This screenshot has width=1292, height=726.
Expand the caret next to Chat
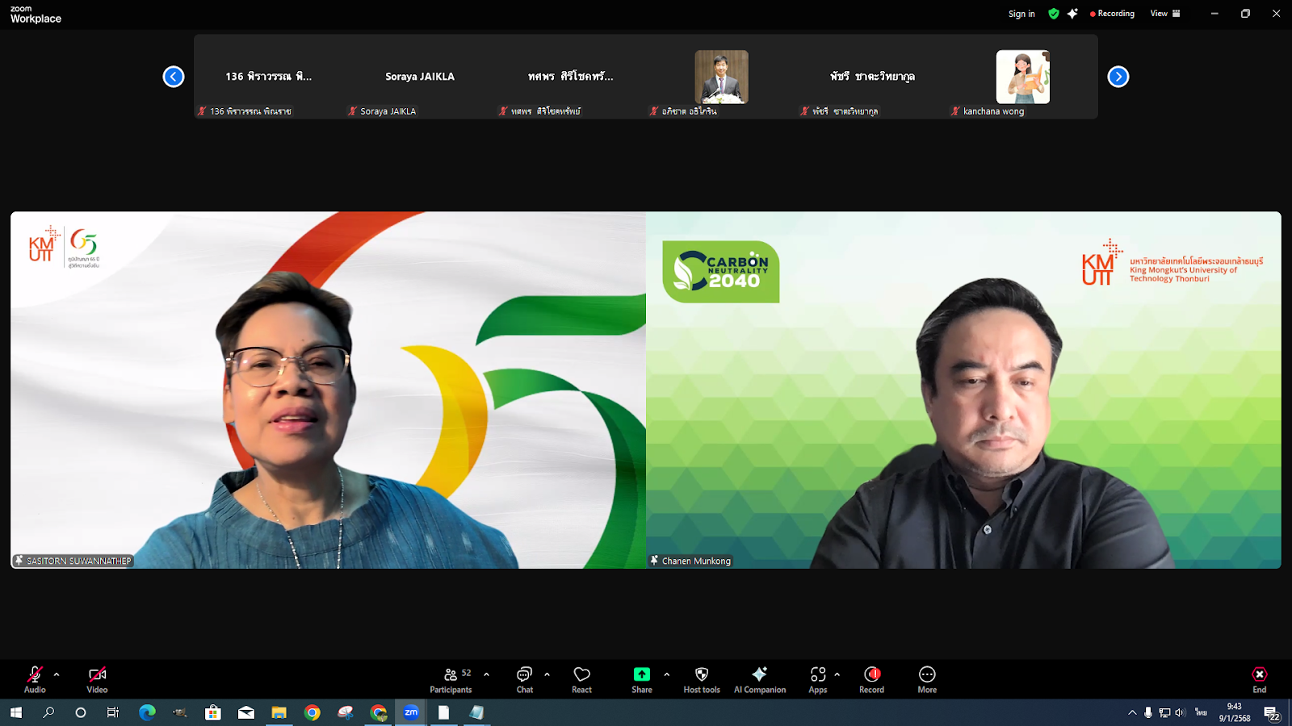pyautogui.click(x=547, y=674)
